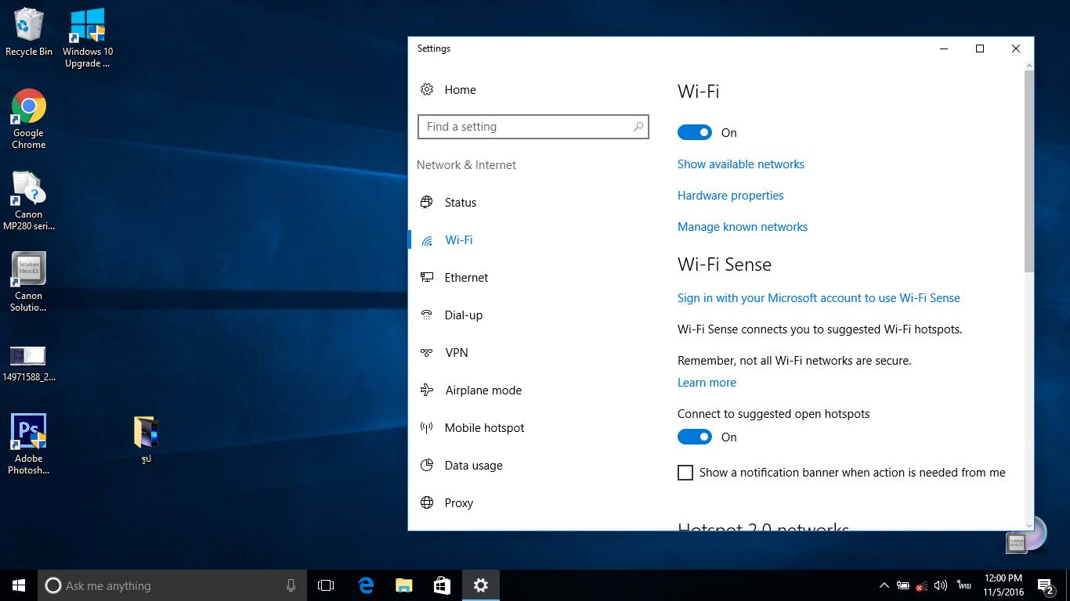1070x601 pixels.
Task: Click the taskbar clock and date
Action: (x=1003, y=585)
